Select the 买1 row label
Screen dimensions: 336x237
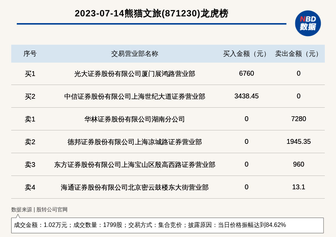pyautogui.click(x=30, y=74)
